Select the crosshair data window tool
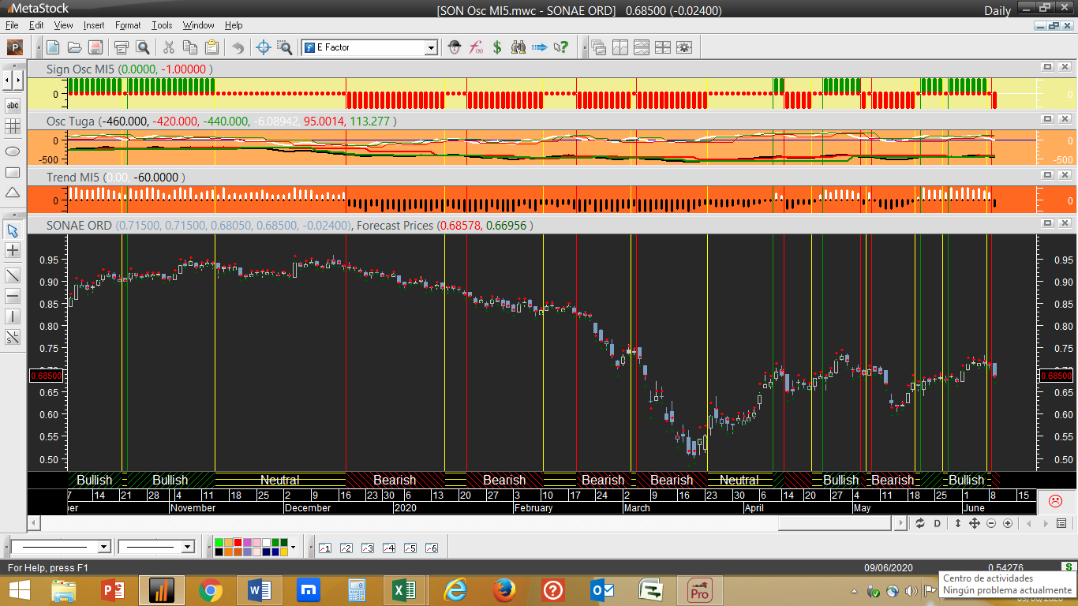 (x=264, y=47)
